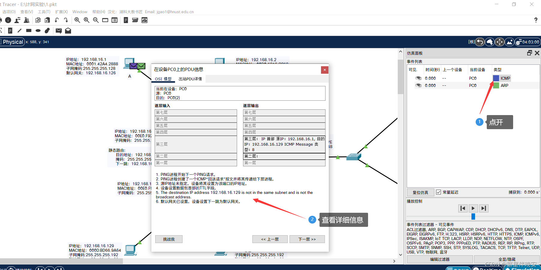Select the freeform drawing tool

coord(47,31)
